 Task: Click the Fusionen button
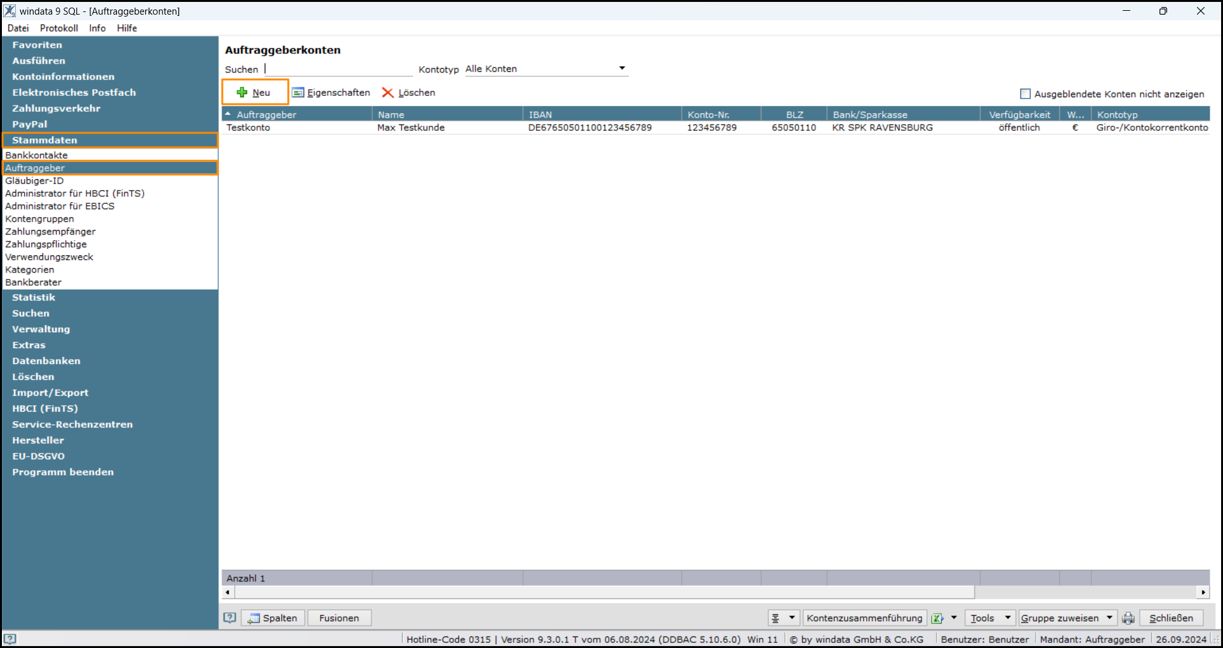click(339, 618)
